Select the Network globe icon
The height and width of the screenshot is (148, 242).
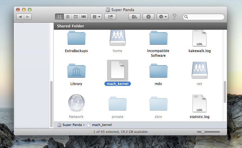tap(76, 103)
